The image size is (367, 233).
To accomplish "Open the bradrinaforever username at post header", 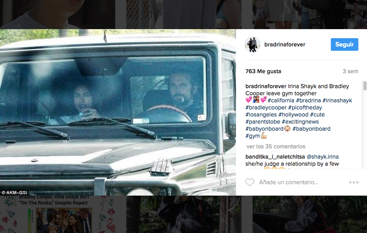I will pyautogui.click(x=285, y=44).
